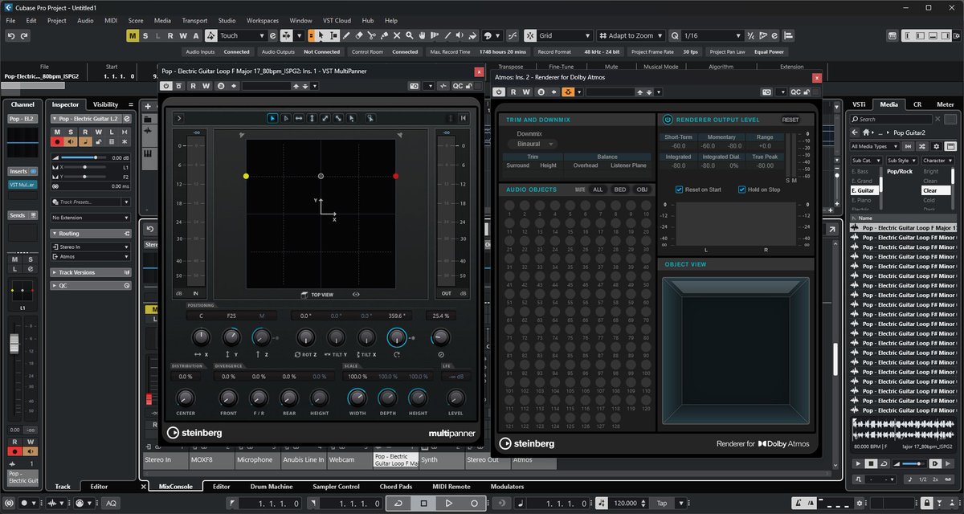Switch to the Visibility tab

click(105, 104)
